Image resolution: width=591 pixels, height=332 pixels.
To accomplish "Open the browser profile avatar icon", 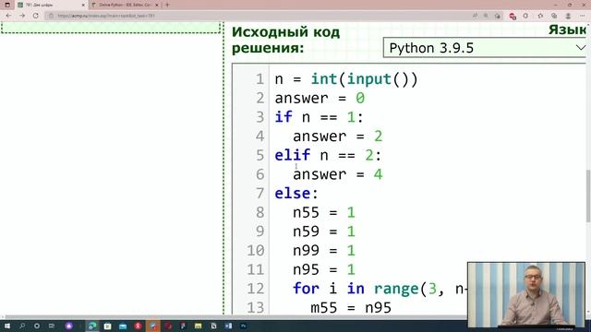I will [568, 16].
